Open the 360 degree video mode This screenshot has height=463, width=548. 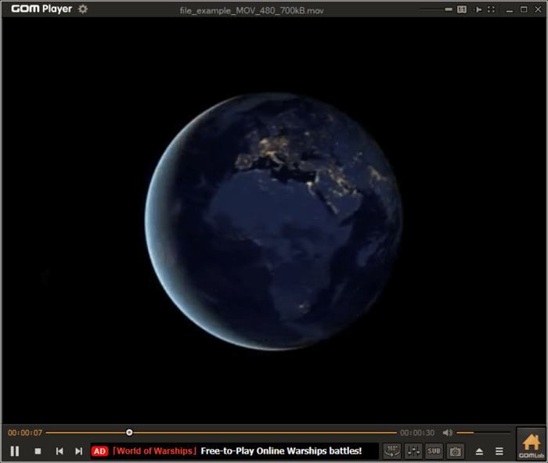pyautogui.click(x=392, y=451)
